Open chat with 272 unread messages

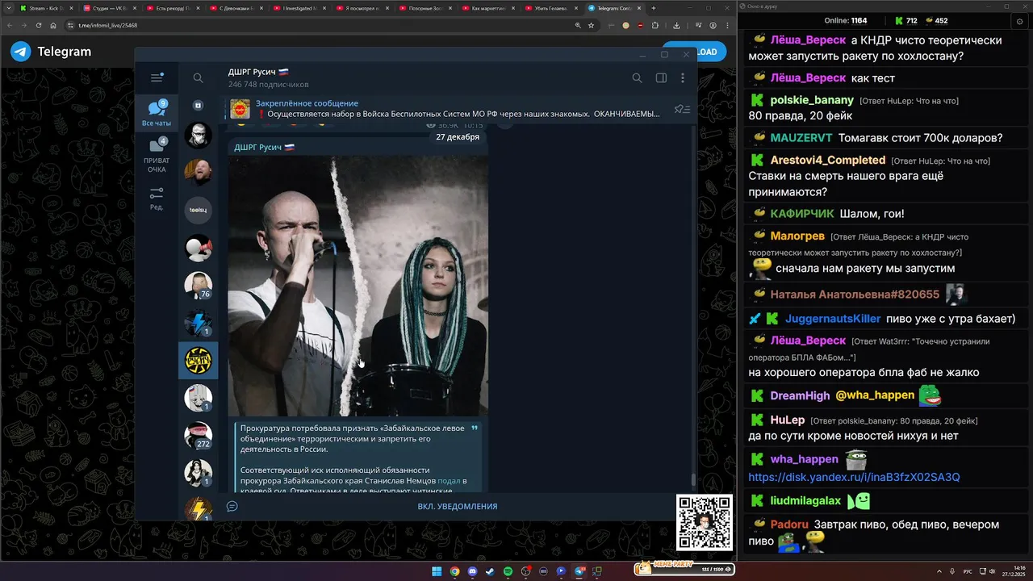click(198, 436)
